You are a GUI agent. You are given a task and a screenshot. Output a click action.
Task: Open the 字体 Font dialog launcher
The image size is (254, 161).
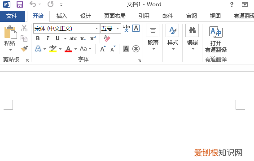tap(139, 60)
